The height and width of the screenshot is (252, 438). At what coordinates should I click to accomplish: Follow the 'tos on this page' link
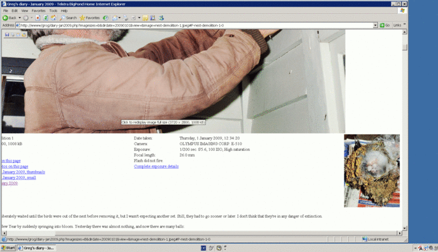pos(15,167)
